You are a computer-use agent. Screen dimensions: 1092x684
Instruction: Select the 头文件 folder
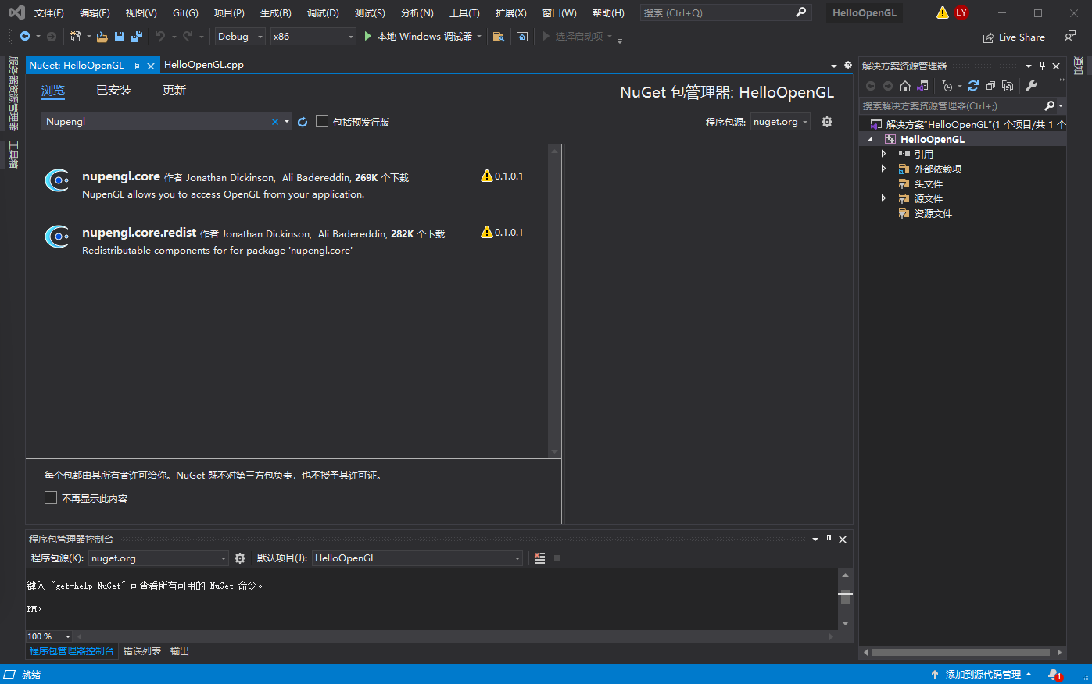[929, 183]
